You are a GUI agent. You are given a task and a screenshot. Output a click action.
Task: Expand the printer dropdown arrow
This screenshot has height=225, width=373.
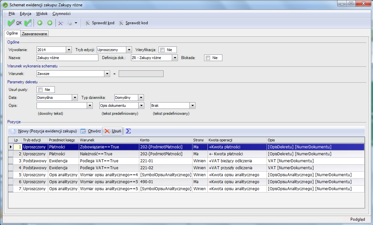[76, 23]
